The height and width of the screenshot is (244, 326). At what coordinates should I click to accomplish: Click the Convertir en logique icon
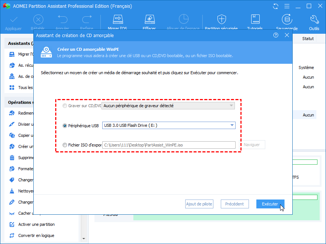pyautogui.click(x=12, y=235)
